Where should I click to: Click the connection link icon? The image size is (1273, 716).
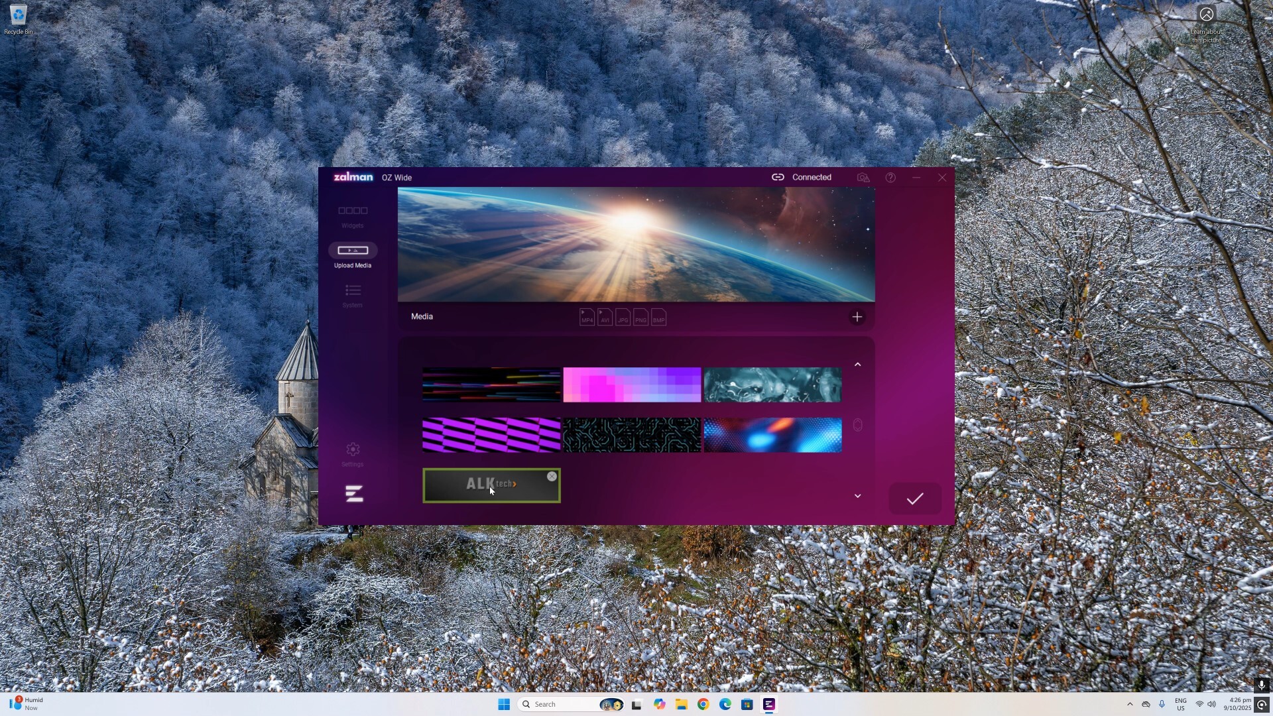778,178
